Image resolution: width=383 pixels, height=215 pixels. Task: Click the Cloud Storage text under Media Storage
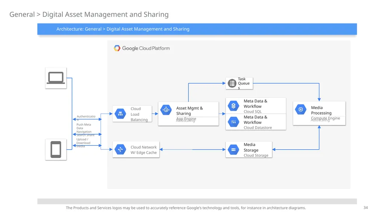[256, 155]
